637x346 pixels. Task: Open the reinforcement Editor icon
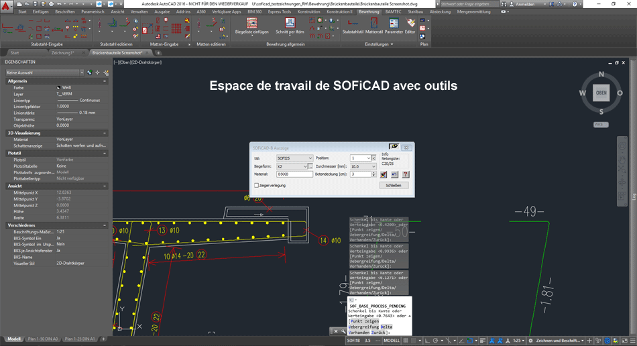coord(410,26)
